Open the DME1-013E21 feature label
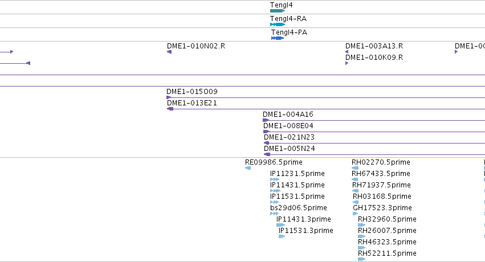 pos(191,103)
